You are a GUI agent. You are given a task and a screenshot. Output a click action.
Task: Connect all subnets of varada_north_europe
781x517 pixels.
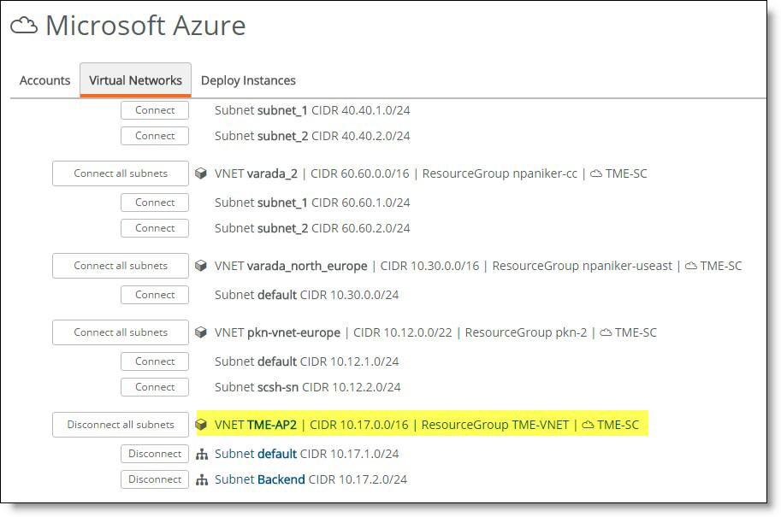coord(121,266)
